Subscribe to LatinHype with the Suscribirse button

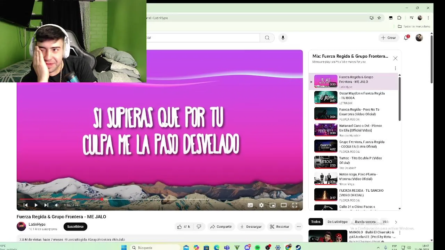(x=75, y=227)
